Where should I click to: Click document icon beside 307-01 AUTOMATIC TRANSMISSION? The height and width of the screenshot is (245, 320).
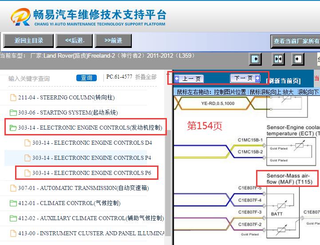pos(13,188)
